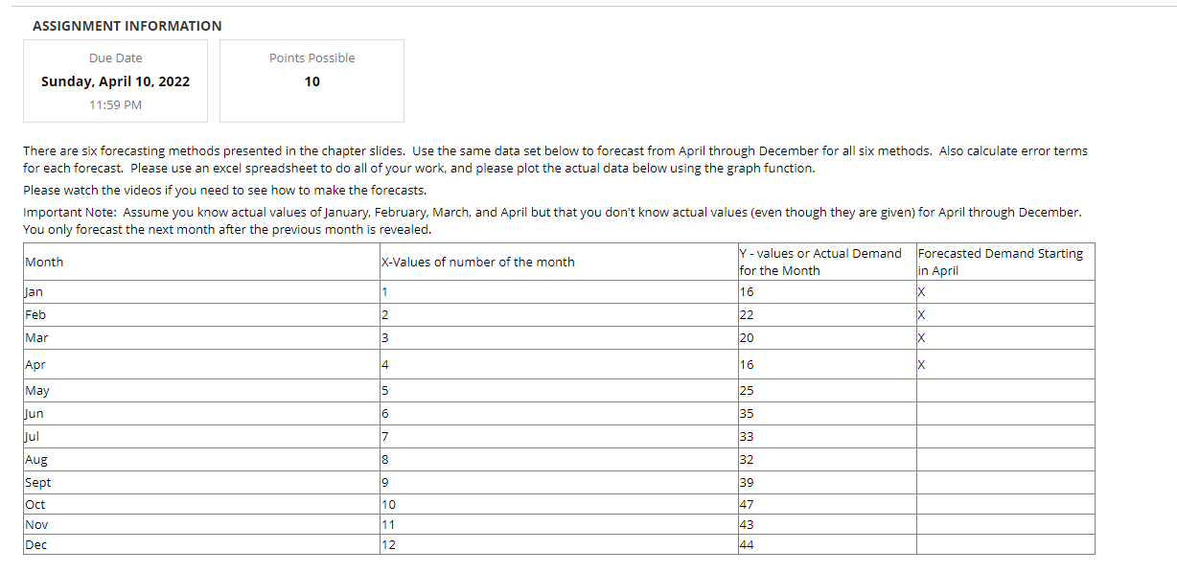Viewport: 1177px width, 573px height.
Task: Select the May actual demand value 25
Action: coord(747,390)
